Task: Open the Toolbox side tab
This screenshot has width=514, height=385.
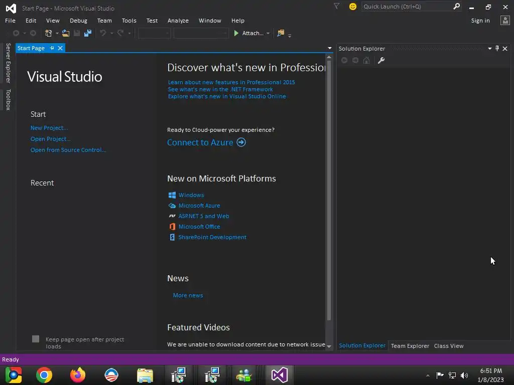Action: [8, 100]
